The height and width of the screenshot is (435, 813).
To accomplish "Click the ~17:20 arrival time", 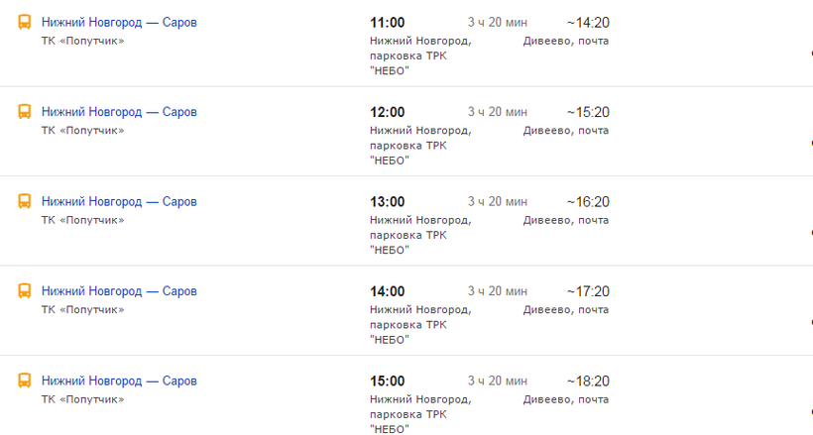I will coord(588,291).
